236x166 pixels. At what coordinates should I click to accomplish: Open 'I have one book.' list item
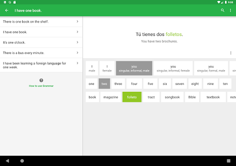point(41,32)
